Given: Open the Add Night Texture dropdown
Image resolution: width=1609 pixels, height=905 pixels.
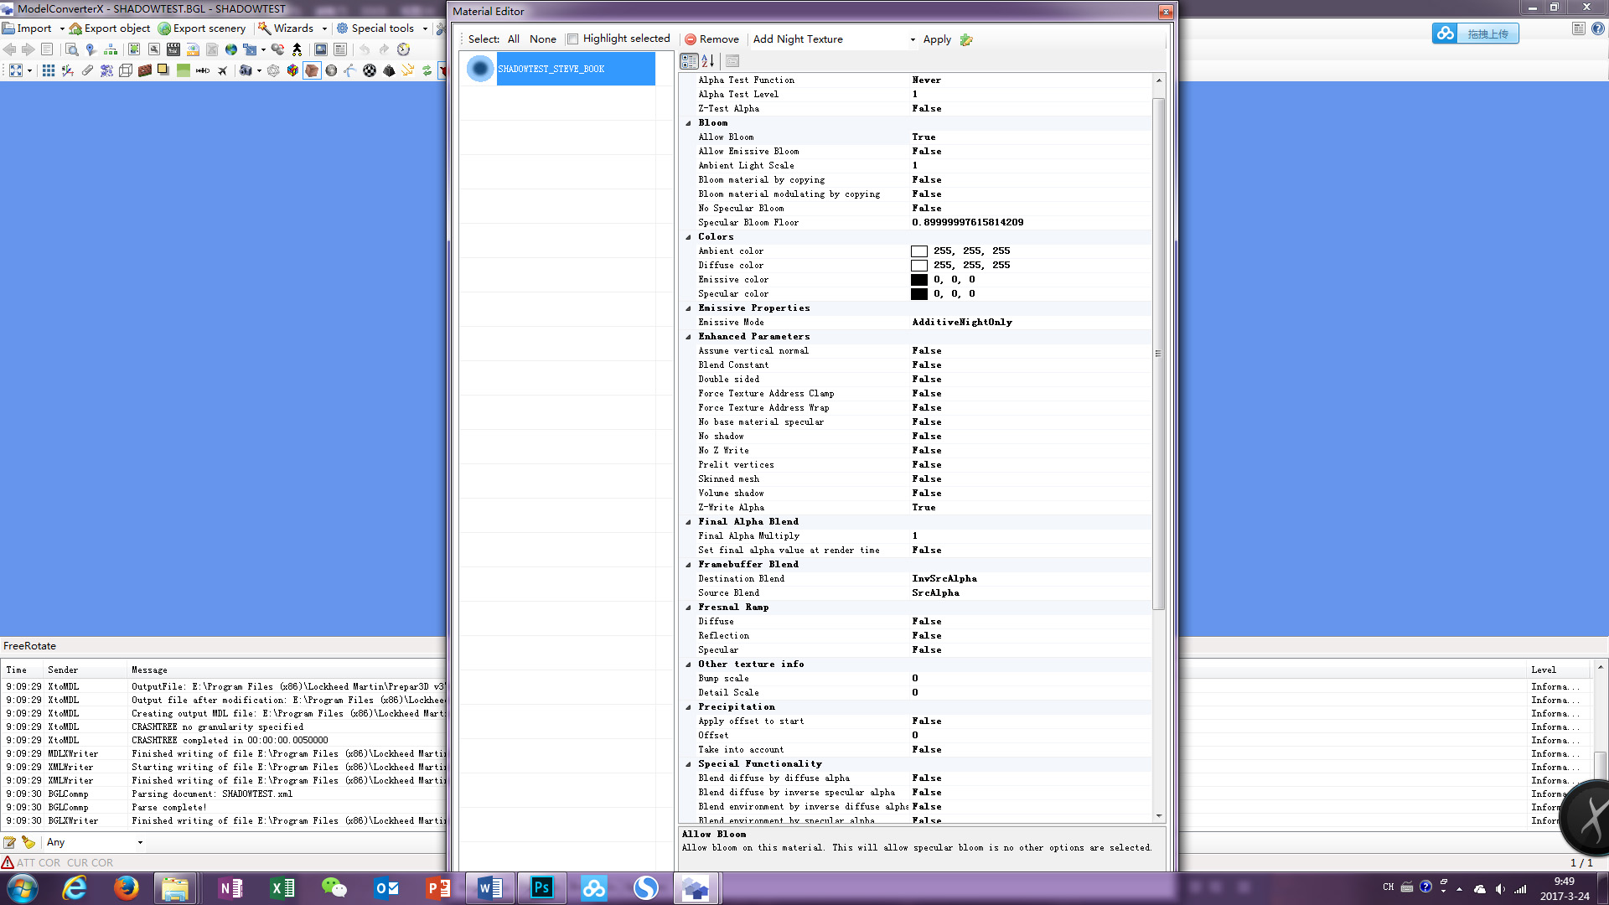Looking at the screenshot, I should point(913,39).
